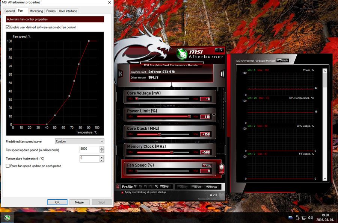Toggle the fan speed Auto button
The image size is (338, 223).
tap(207, 165)
